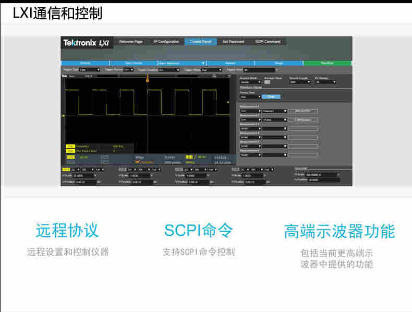Click the yellow trigger level arrow at right edge
This screenshot has width=412, height=312.
(x=228, y=115)
